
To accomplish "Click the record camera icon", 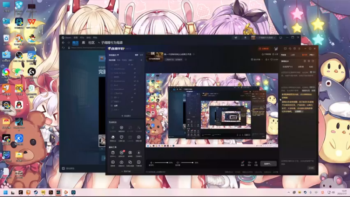I will pos(249,163).
